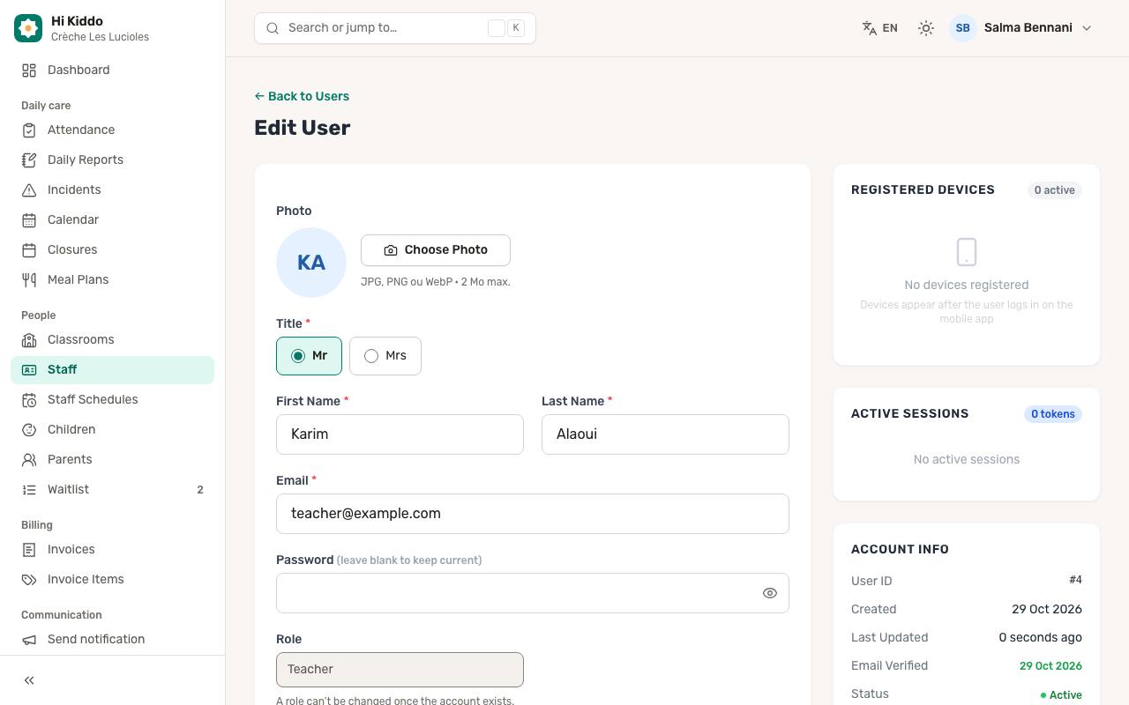Collapse the sidebar with double chevron
The image size is (1129, 705).
pos(29,680)
